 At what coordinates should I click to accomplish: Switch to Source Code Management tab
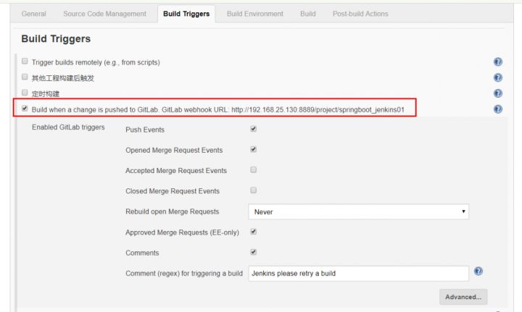coord(104,14)
